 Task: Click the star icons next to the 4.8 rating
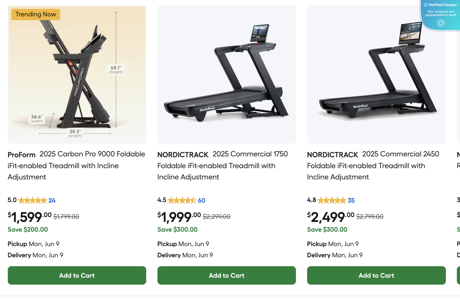332,200
